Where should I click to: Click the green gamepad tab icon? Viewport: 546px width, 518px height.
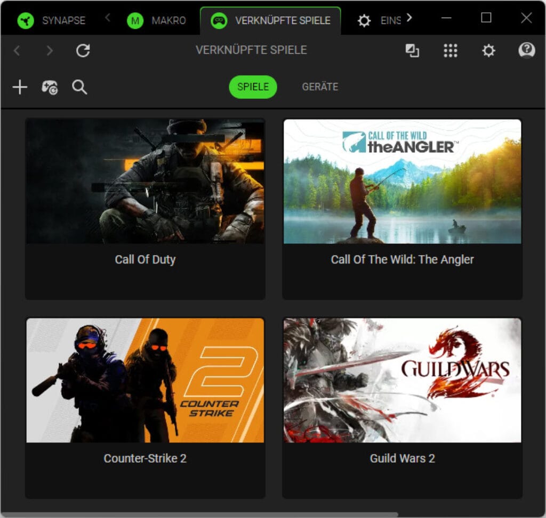(x=219, y=21)
